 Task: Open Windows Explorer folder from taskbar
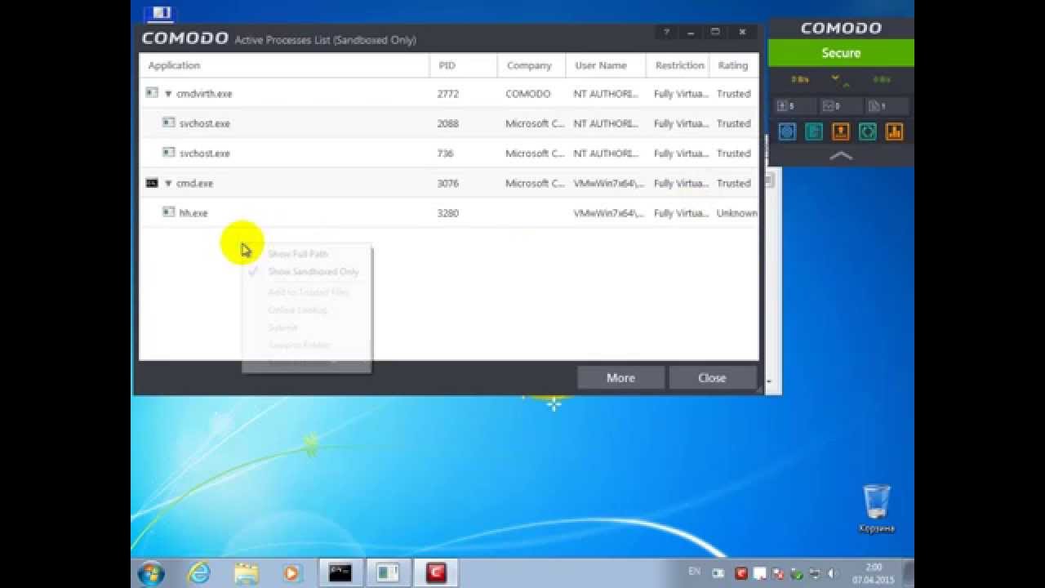pos(247,573)
